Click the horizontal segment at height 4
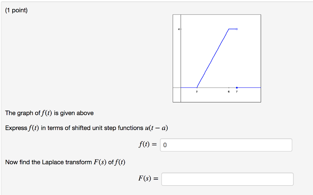313x195 pixels. 232,29
